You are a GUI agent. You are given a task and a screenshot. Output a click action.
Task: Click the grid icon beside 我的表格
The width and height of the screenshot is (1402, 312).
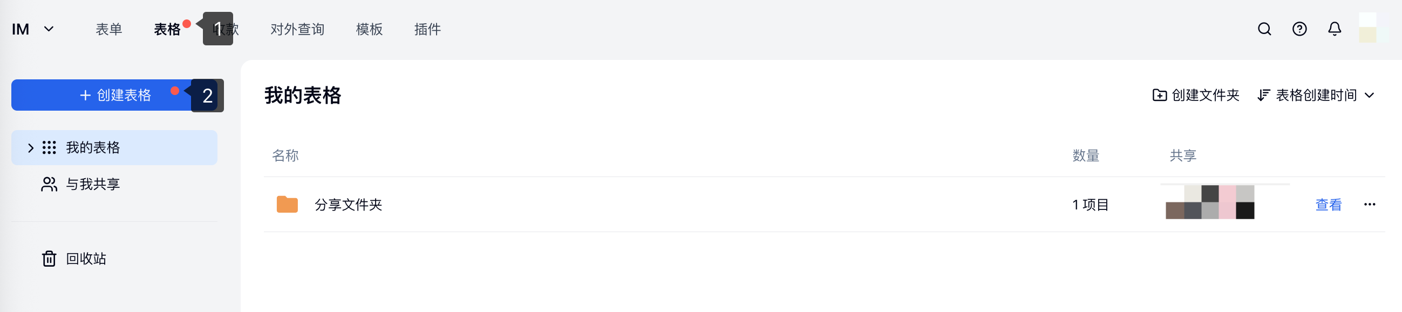click(x=49, y=147)
